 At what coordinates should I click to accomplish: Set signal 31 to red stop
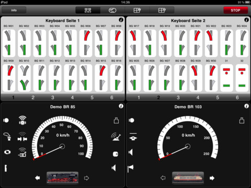click(226, 71)
